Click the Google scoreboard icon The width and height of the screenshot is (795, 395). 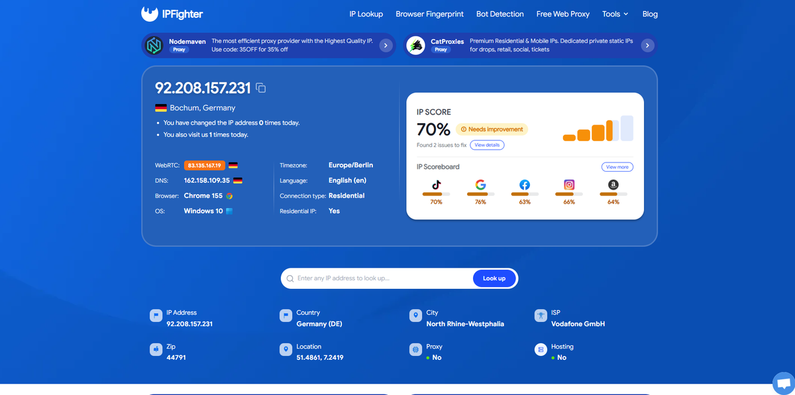480,185
